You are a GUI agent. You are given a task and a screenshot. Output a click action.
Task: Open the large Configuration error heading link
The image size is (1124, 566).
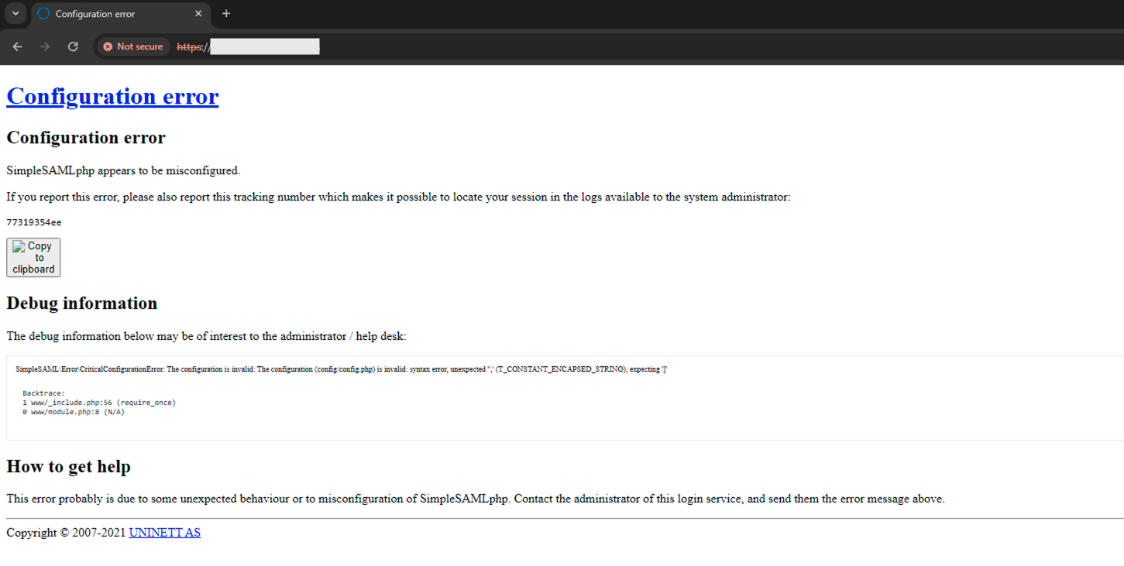[112, 96]
